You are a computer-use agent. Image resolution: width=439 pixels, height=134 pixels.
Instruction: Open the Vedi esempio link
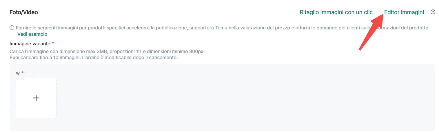click(x=32, y=34)
